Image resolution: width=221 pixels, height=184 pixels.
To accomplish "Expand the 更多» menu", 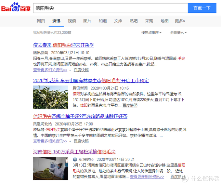I will pyautogui.click(x=180, y=21).
